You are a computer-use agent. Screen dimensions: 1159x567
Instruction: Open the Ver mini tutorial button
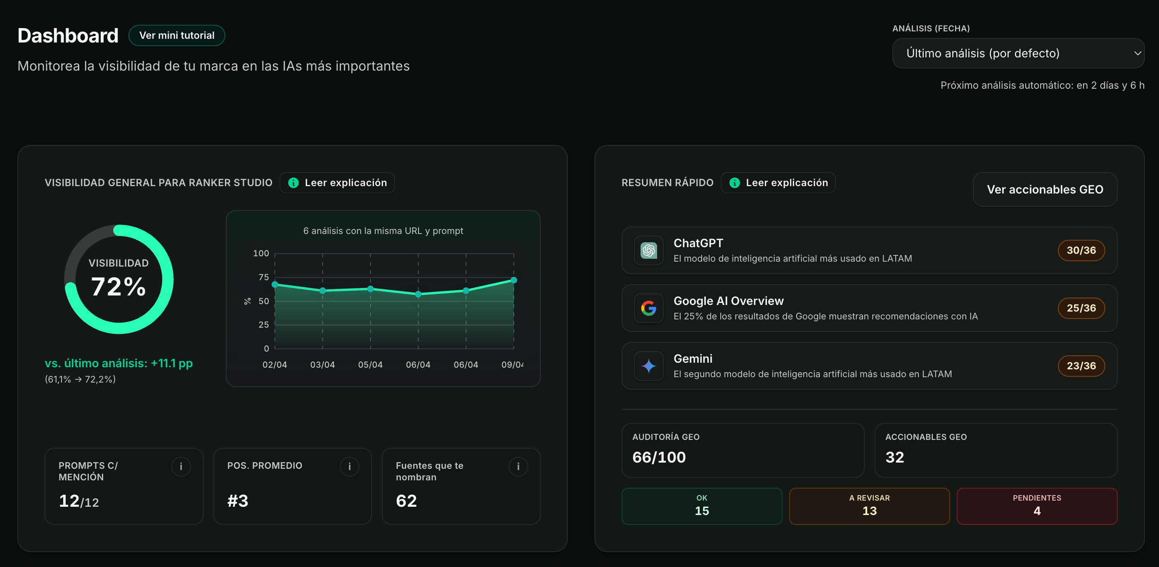[x=176, y=35]
